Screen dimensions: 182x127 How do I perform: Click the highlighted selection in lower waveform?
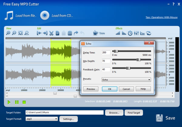(61, 74)
